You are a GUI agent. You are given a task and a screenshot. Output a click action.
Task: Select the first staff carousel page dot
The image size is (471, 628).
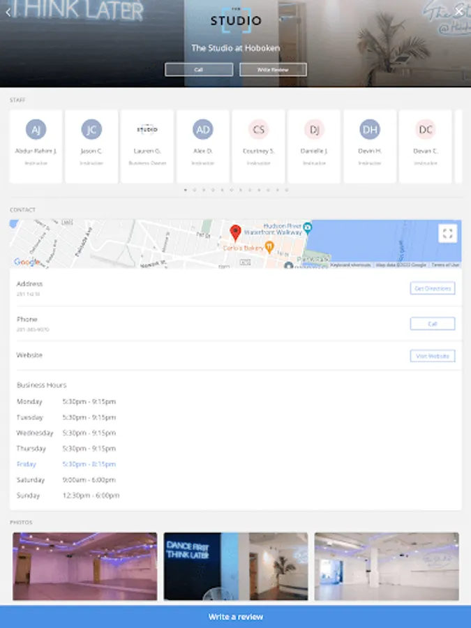(x=186, y=190)
